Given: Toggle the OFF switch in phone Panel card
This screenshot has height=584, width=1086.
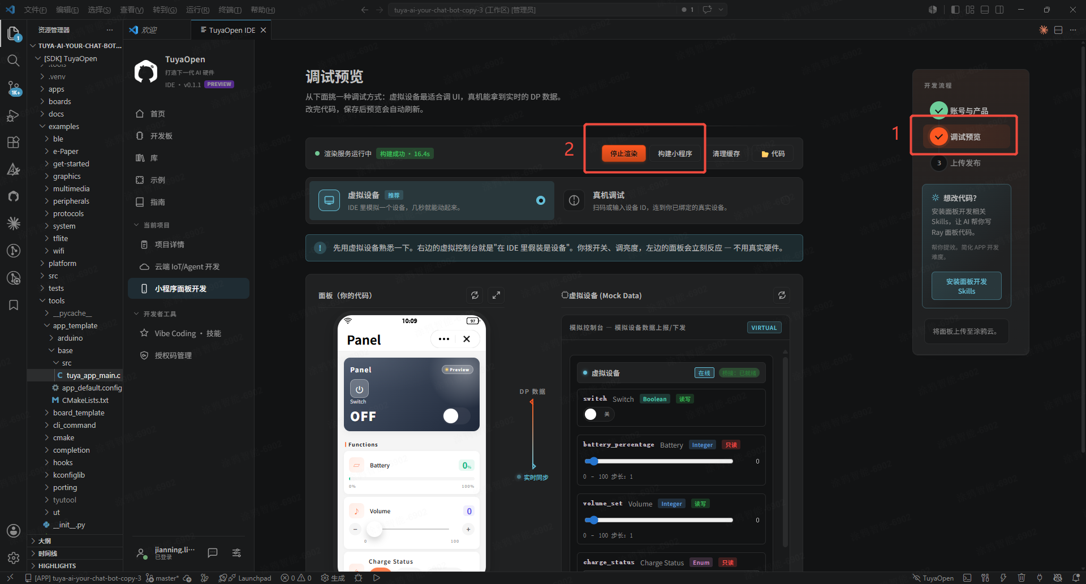Looking at the screenshot, I should point(456,416).
